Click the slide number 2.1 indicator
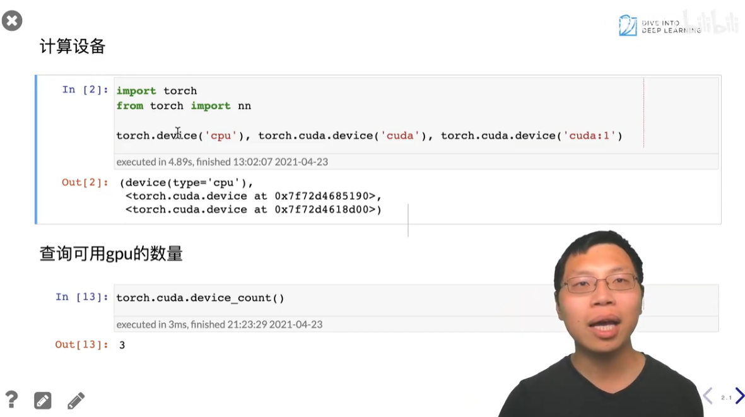745x417 pixels. [726, 397]
